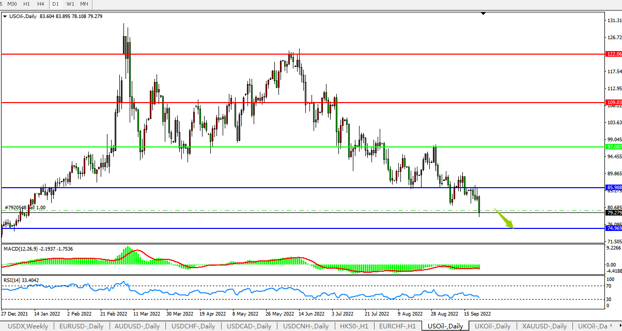Expand the triangle beside the USOil-,Daily title
This screenshot has width=622, height=331.
(x=5, y=16)
